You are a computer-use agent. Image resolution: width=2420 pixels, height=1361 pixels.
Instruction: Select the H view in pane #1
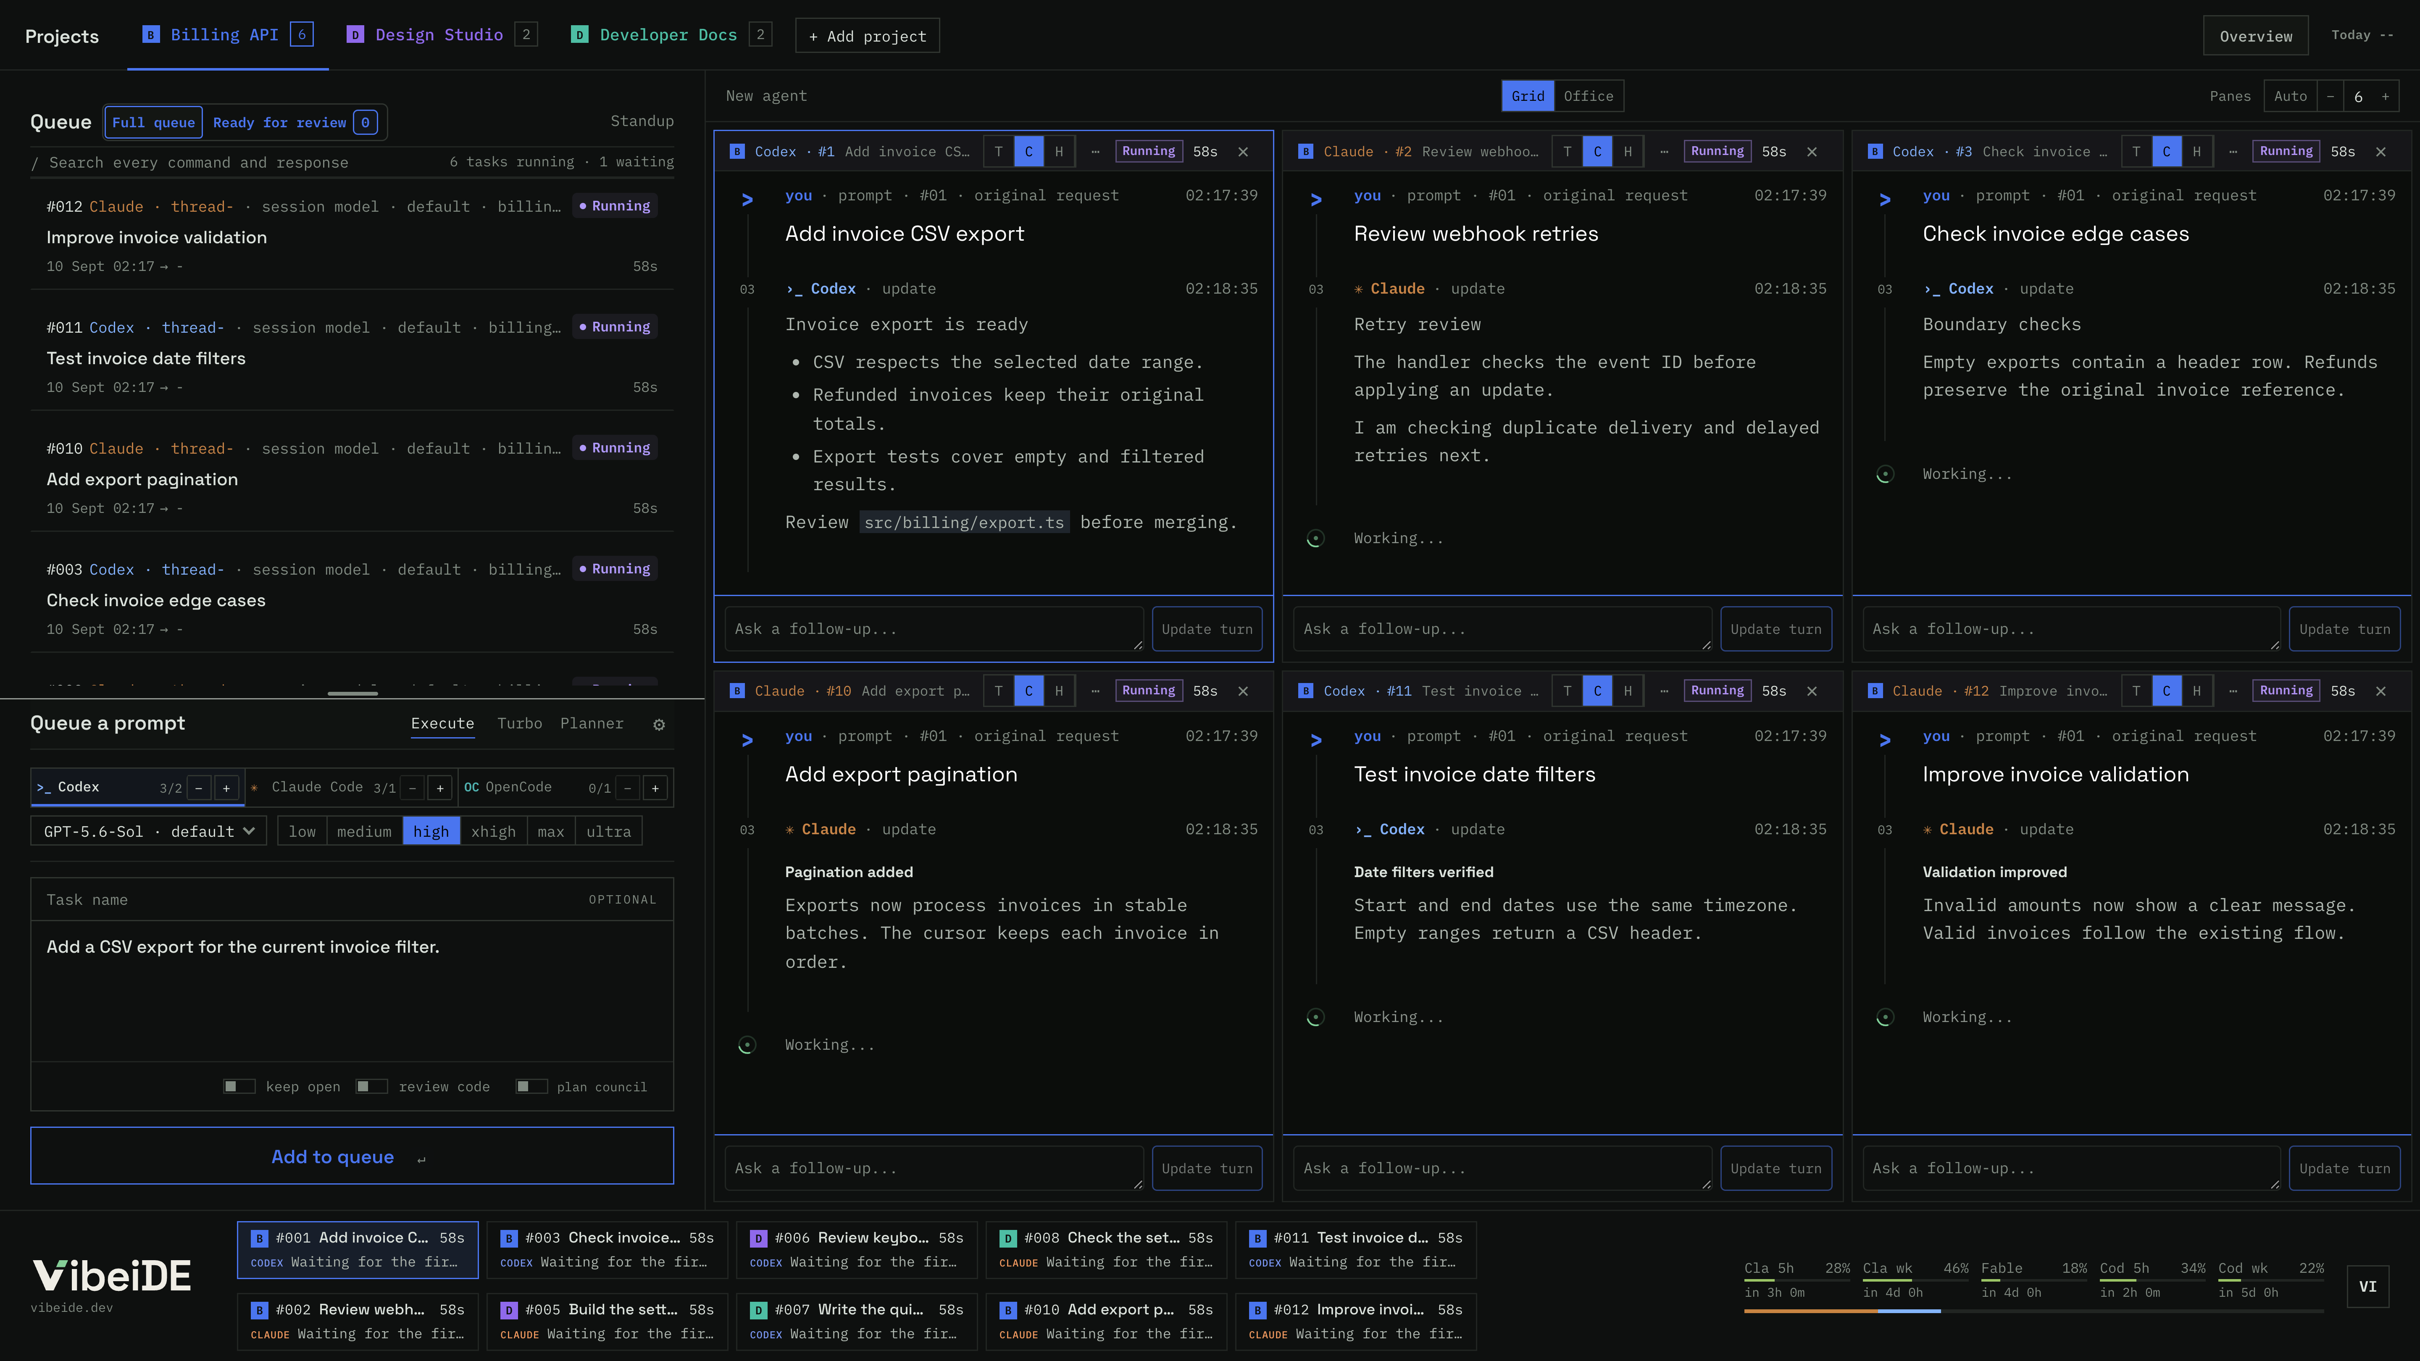(1059, 151)
